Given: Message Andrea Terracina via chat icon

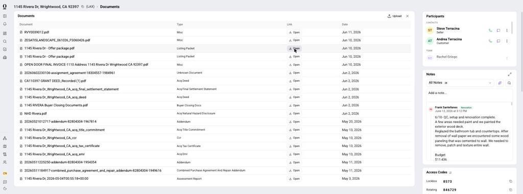Looking at the screenshot, I should (498, 41).
